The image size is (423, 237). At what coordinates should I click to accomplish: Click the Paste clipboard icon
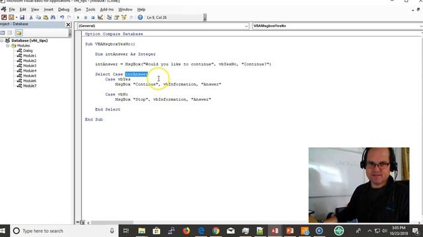tap(46, 18)
